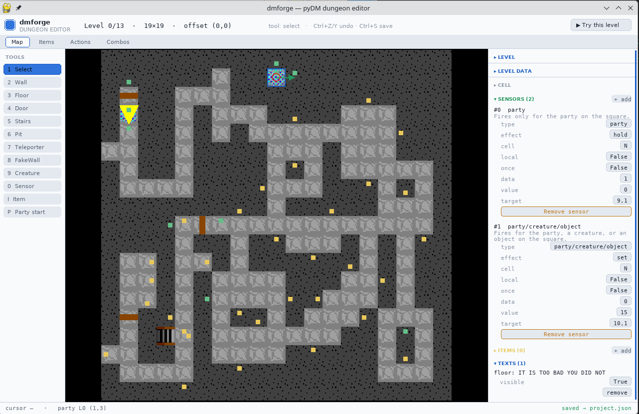Screen dimensions: 639x414
Task: Expand the LEVEL section
Action: tap(504, 57)
